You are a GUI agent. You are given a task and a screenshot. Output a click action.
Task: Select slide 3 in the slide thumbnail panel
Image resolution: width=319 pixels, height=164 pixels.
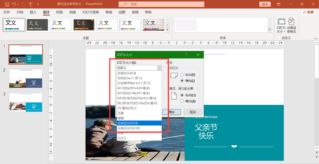pyautogui.click(x=26, y=102)
